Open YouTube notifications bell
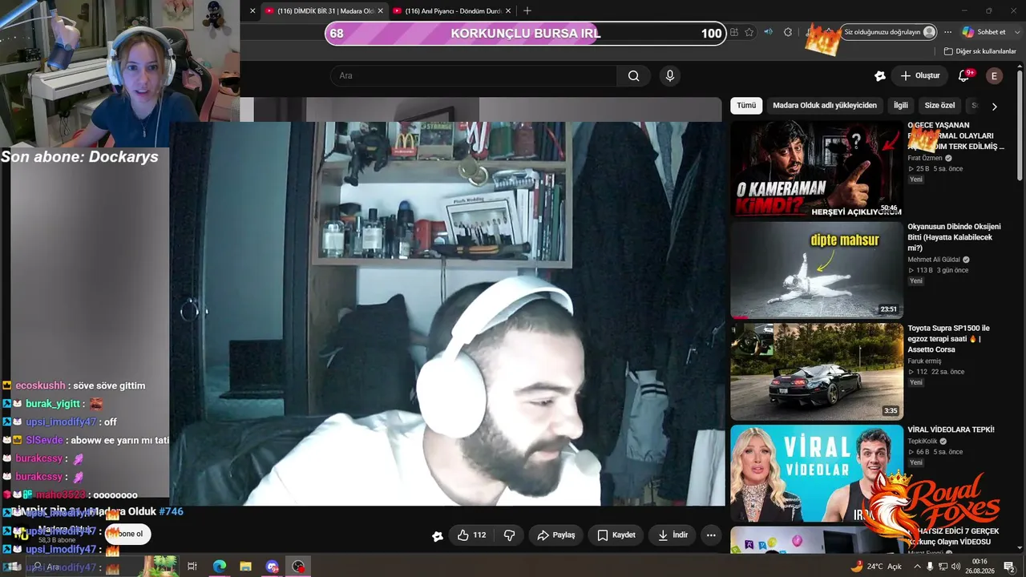 (x=964, y=76)
